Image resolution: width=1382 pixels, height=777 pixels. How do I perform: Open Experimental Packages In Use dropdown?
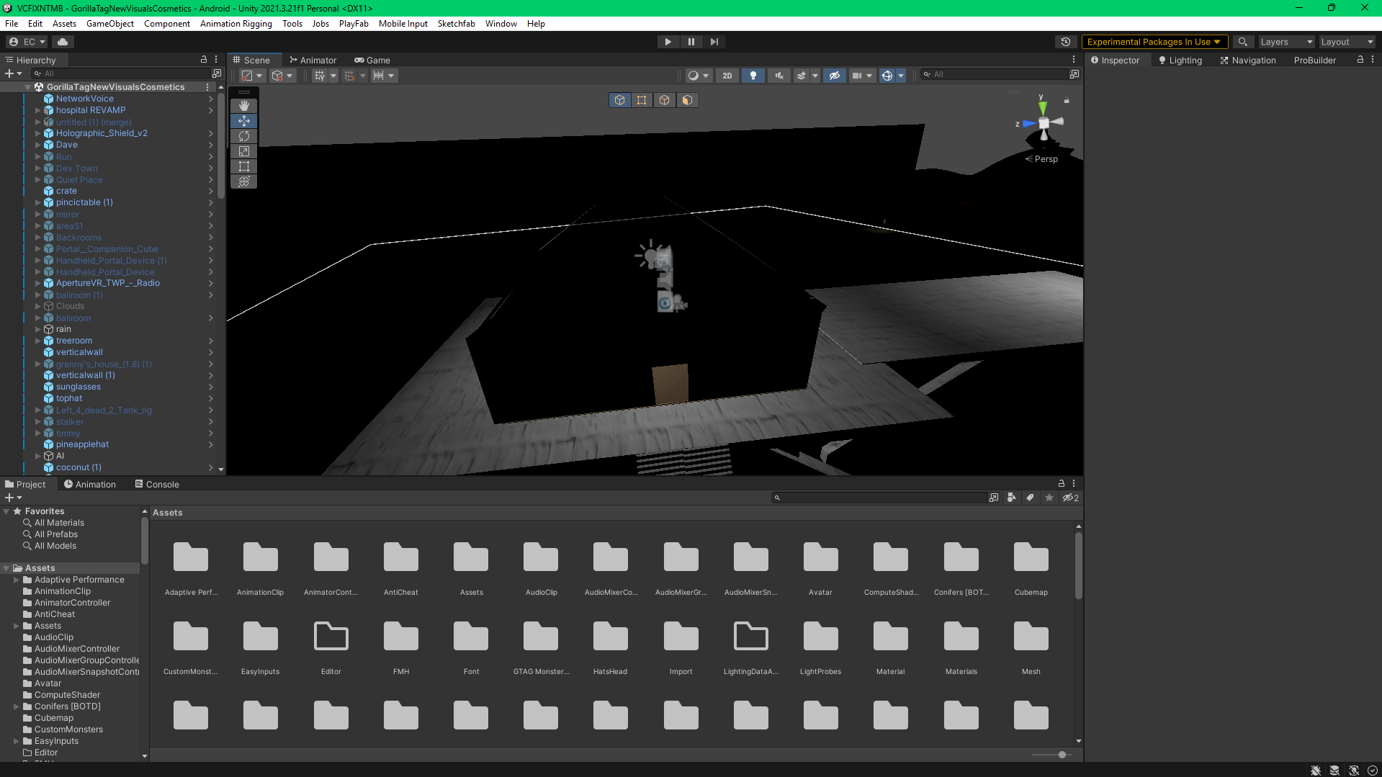click(x=1154, y=42)
